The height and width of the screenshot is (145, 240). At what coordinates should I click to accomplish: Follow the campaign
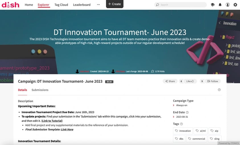coord(213,81)
